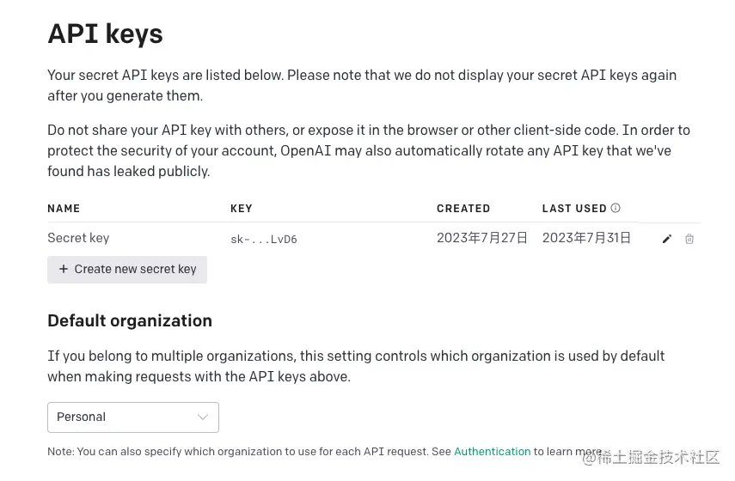The image size is (735, 481).
Task: Click the created date 2023年7月27日
Action: click(482, 238)
